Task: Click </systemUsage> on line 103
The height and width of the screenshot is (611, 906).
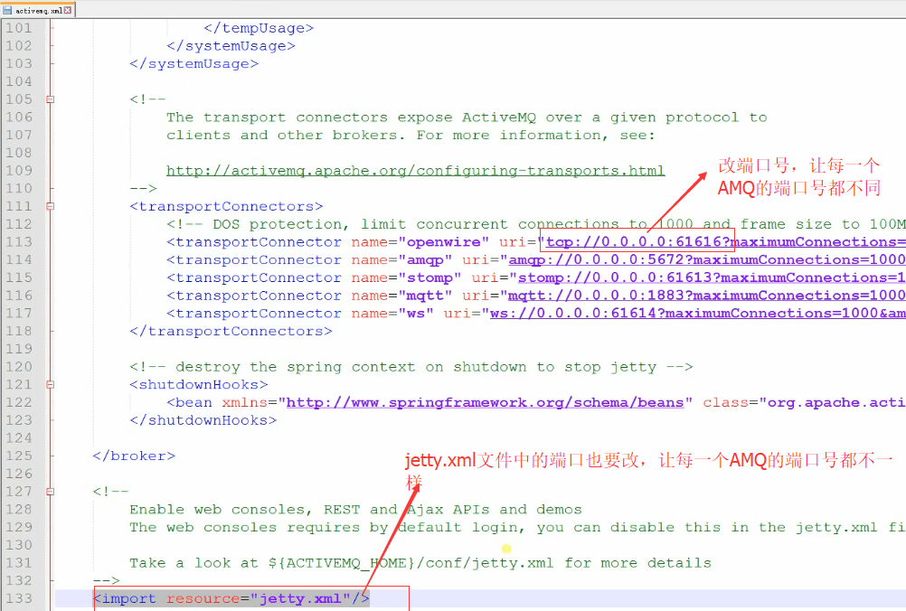Action: 193,64
